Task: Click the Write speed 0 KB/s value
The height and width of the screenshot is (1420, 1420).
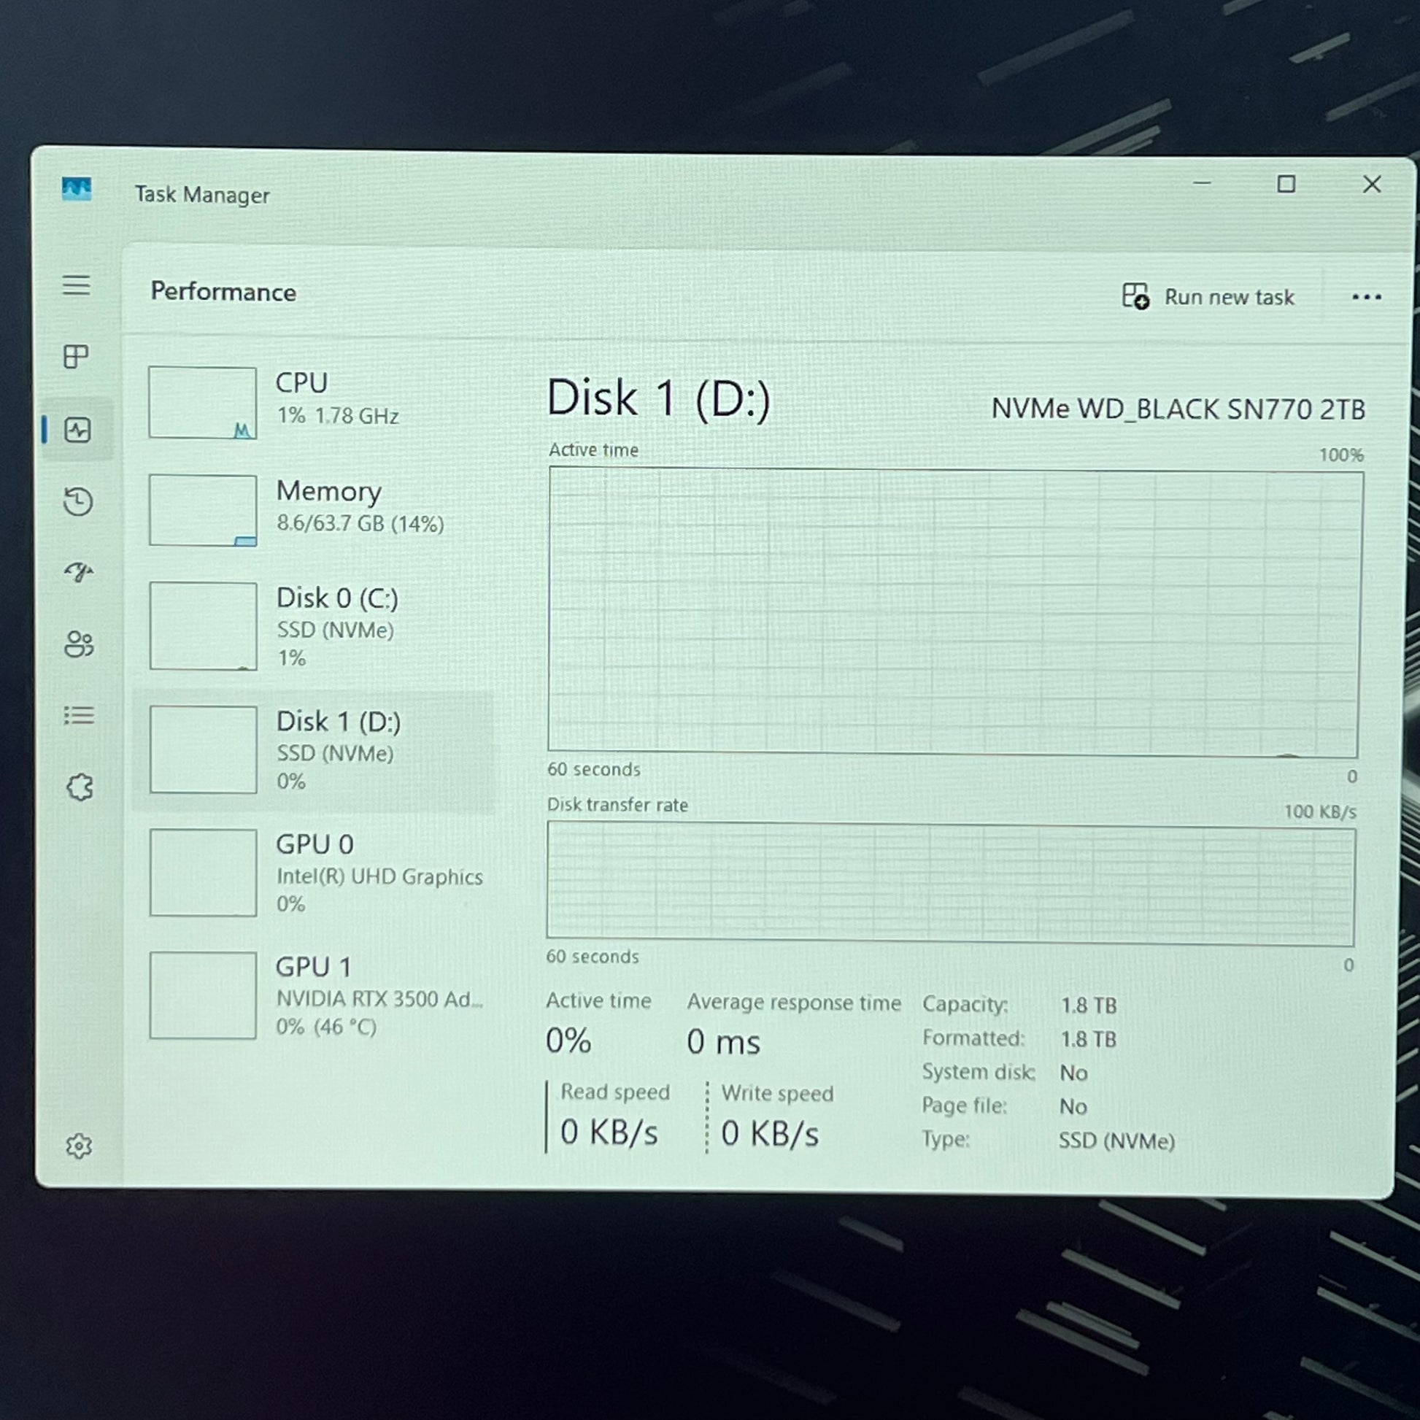Action: [770, 1133]
